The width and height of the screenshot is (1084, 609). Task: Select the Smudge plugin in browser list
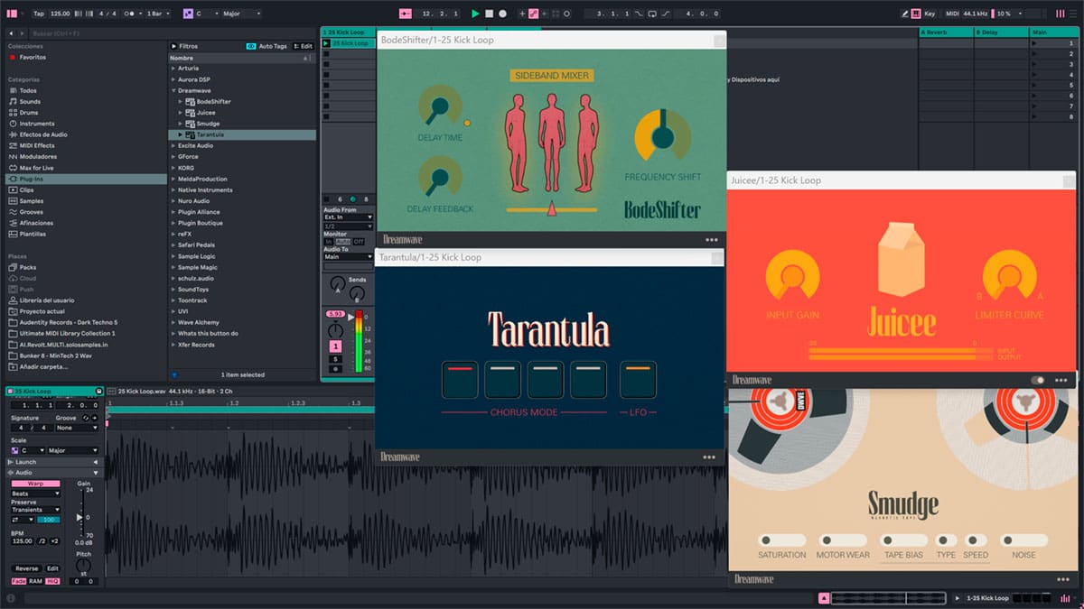[208, 124]
